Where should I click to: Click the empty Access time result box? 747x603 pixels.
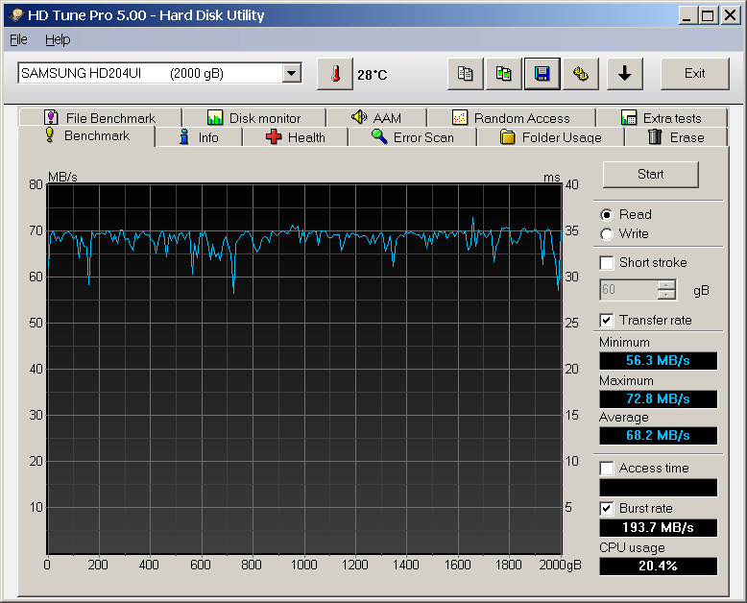point(658,488)
